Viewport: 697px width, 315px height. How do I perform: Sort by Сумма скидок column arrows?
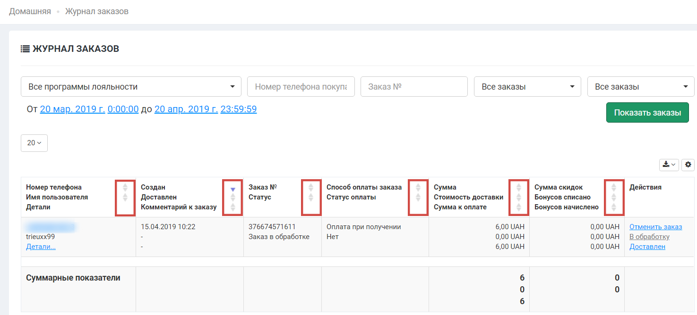[x=614, y=197]
